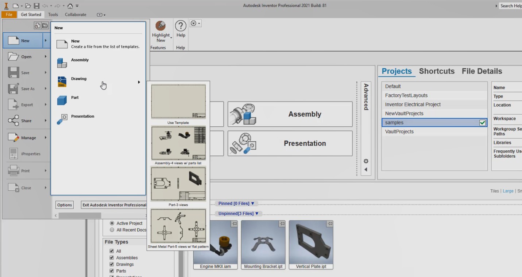Click Exit Autodesk Inventor Professional button
This screenshot has width=522, height=277.
point(114,205)
